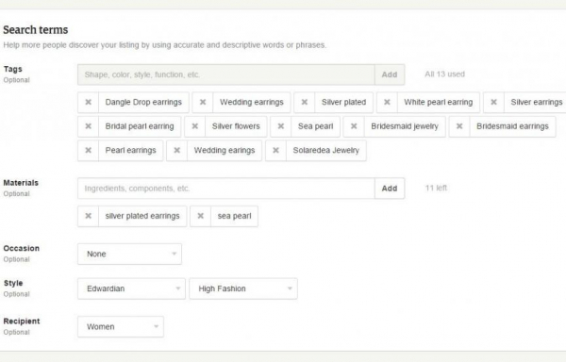Click the Search terms heading

36,29
